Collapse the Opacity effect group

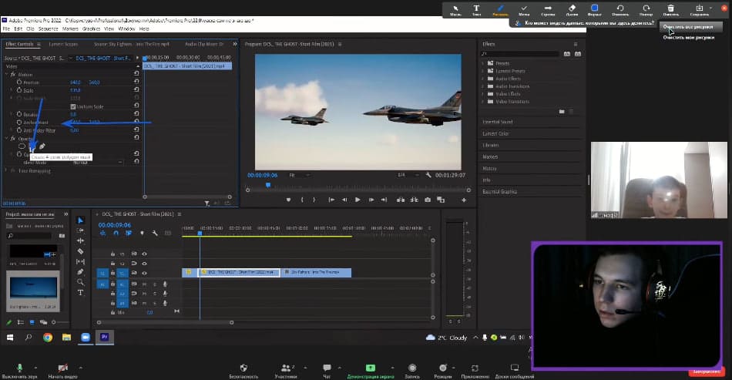click(6, 139)
